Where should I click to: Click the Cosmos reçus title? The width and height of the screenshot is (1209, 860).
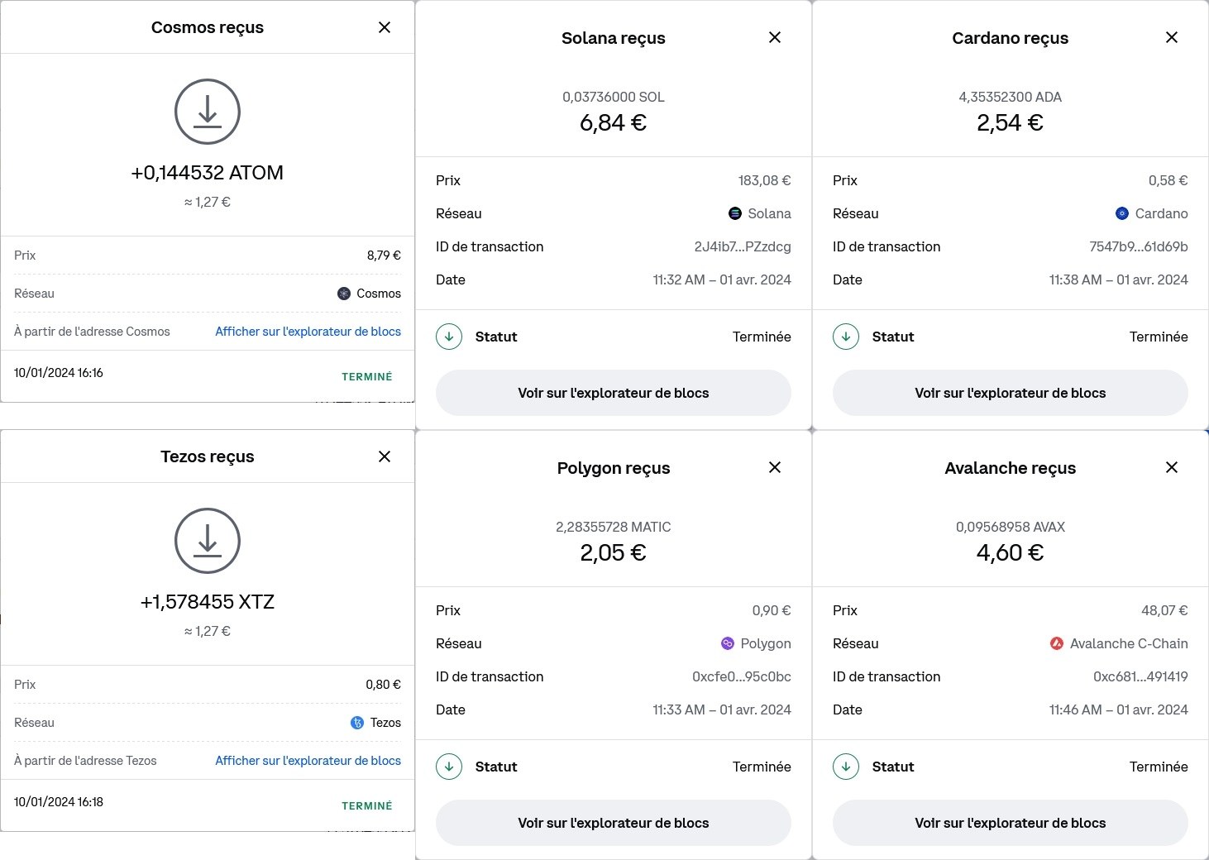pos(208,27)
